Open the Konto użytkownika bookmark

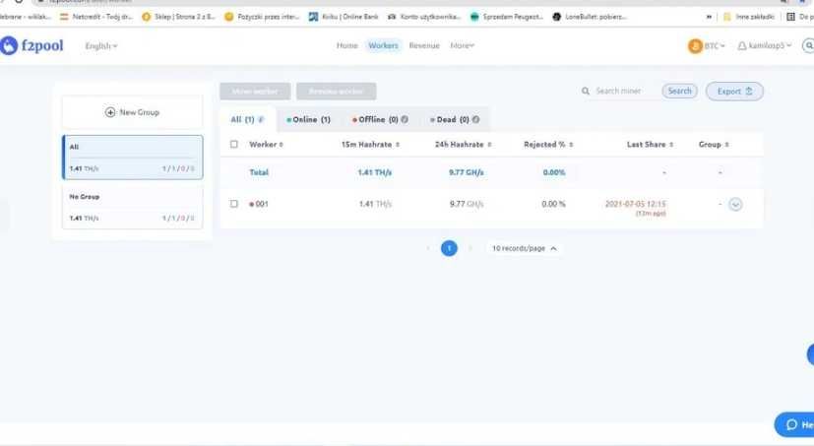424,17
